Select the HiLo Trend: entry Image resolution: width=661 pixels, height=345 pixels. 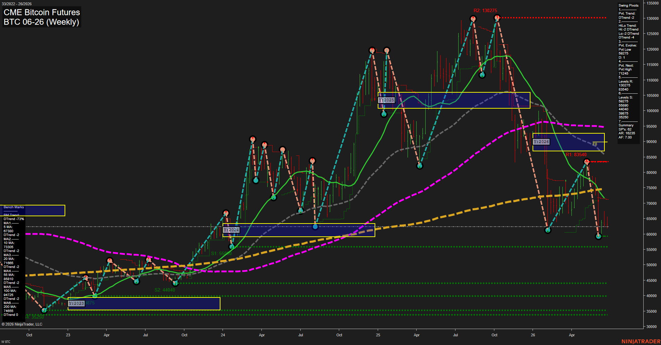pyautogui.click(x=628, y=26)
